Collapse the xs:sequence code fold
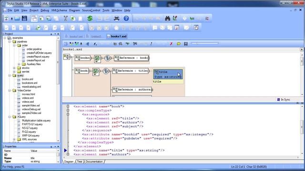Screen dimensions: 305x171 coord(68,114)
